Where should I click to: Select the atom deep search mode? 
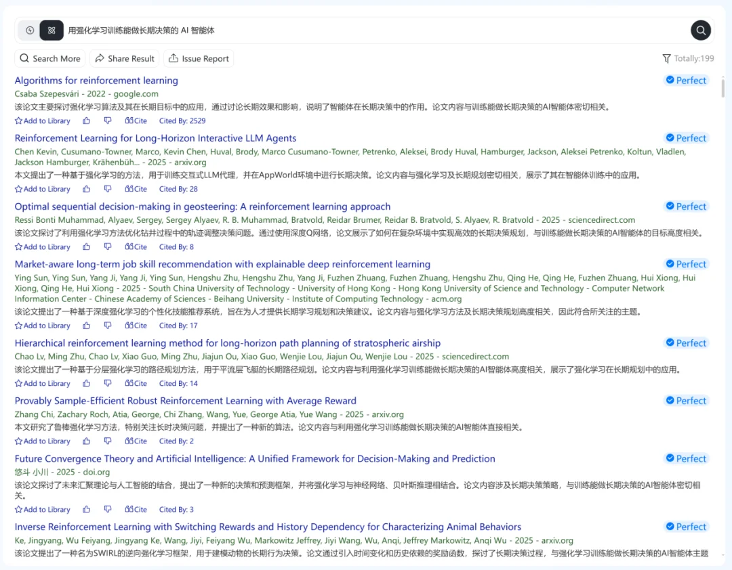pos(52,30)
